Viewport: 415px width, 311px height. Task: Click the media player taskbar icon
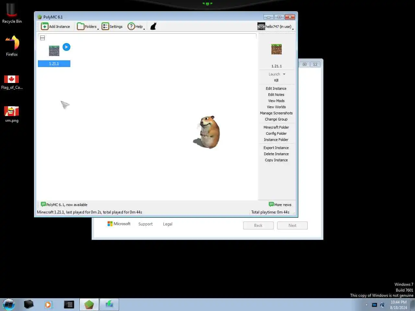[48, 305]
